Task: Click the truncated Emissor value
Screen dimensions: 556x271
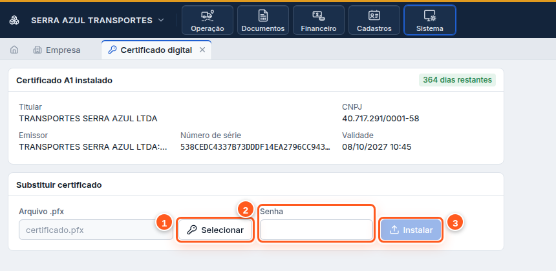Action: tap(93, 147)
